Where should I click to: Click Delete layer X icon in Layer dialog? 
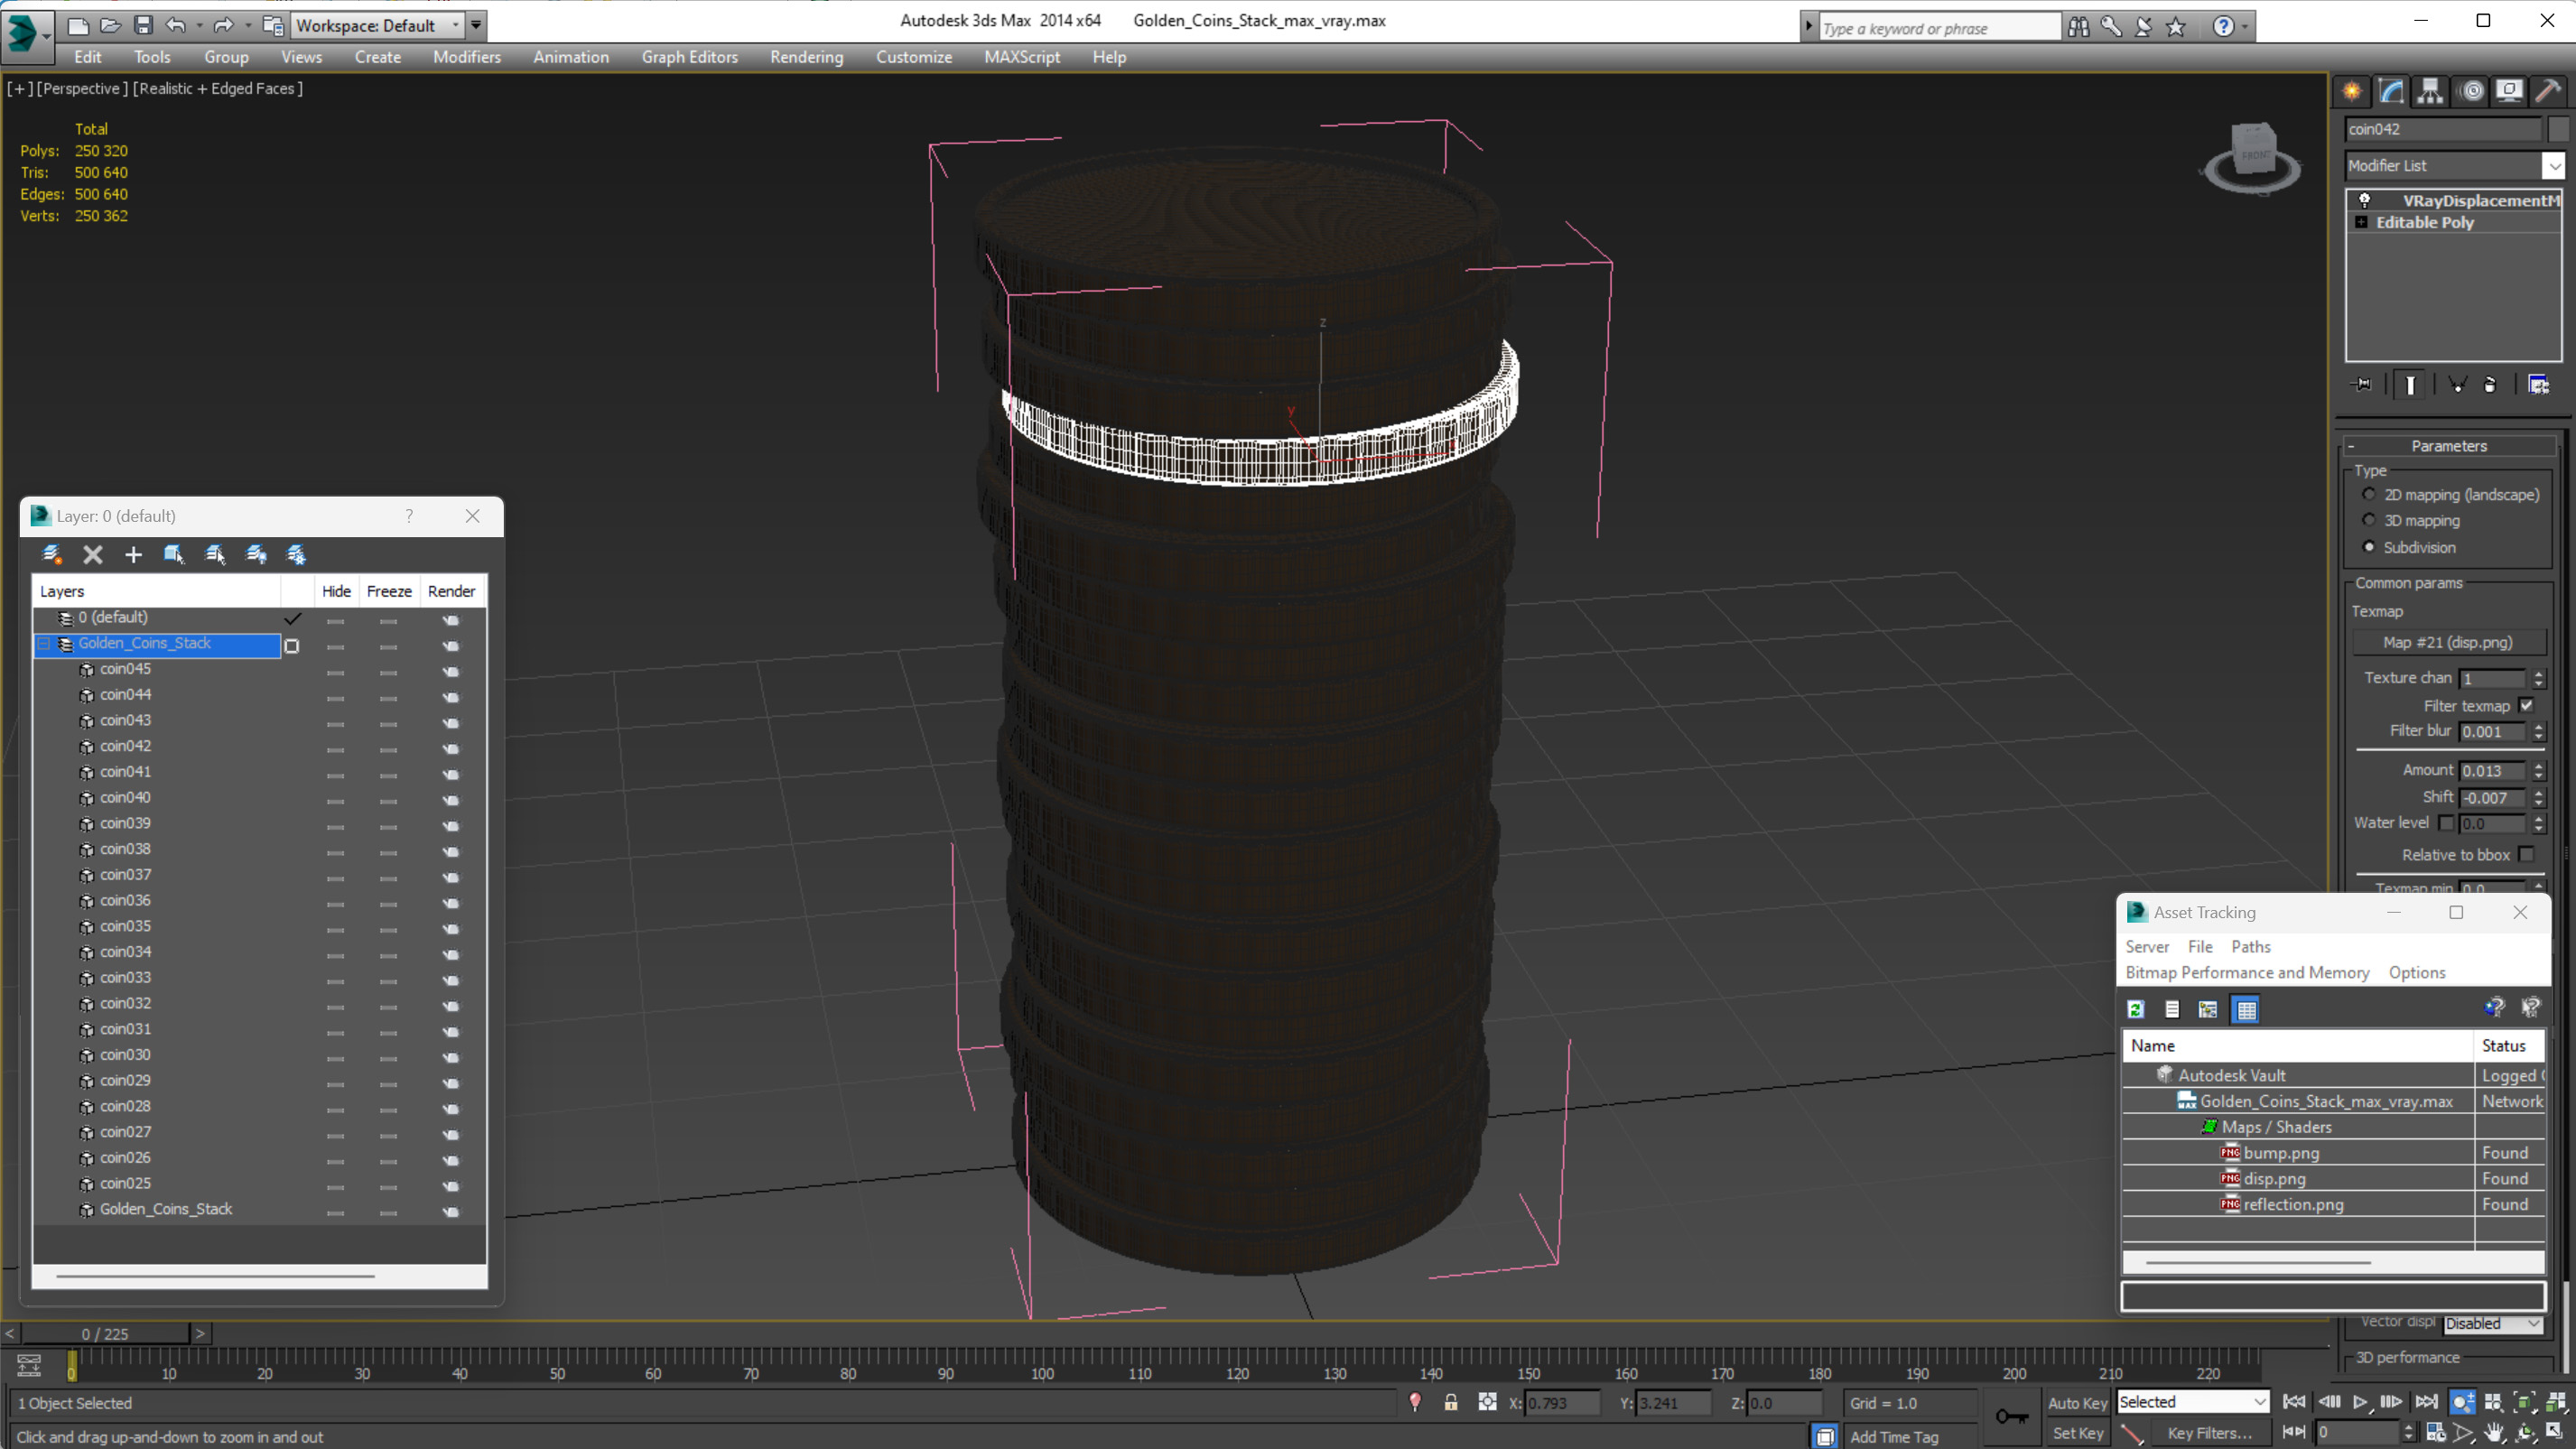93,554
